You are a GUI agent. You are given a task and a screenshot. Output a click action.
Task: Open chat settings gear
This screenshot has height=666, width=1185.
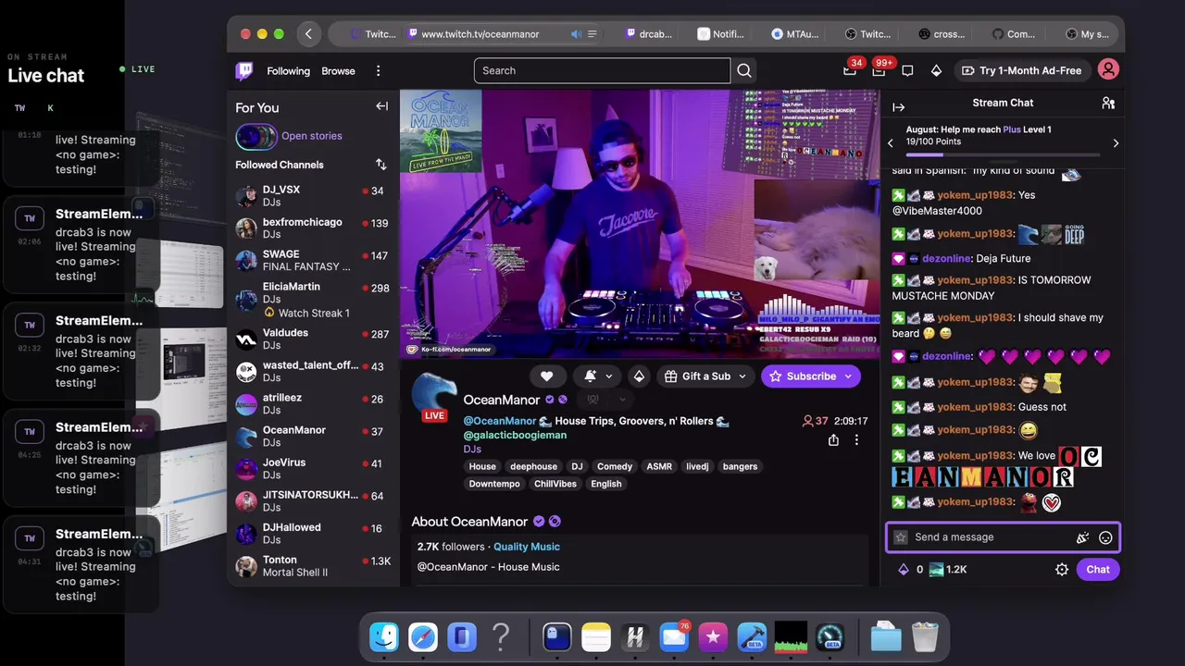click(1062, 570)
